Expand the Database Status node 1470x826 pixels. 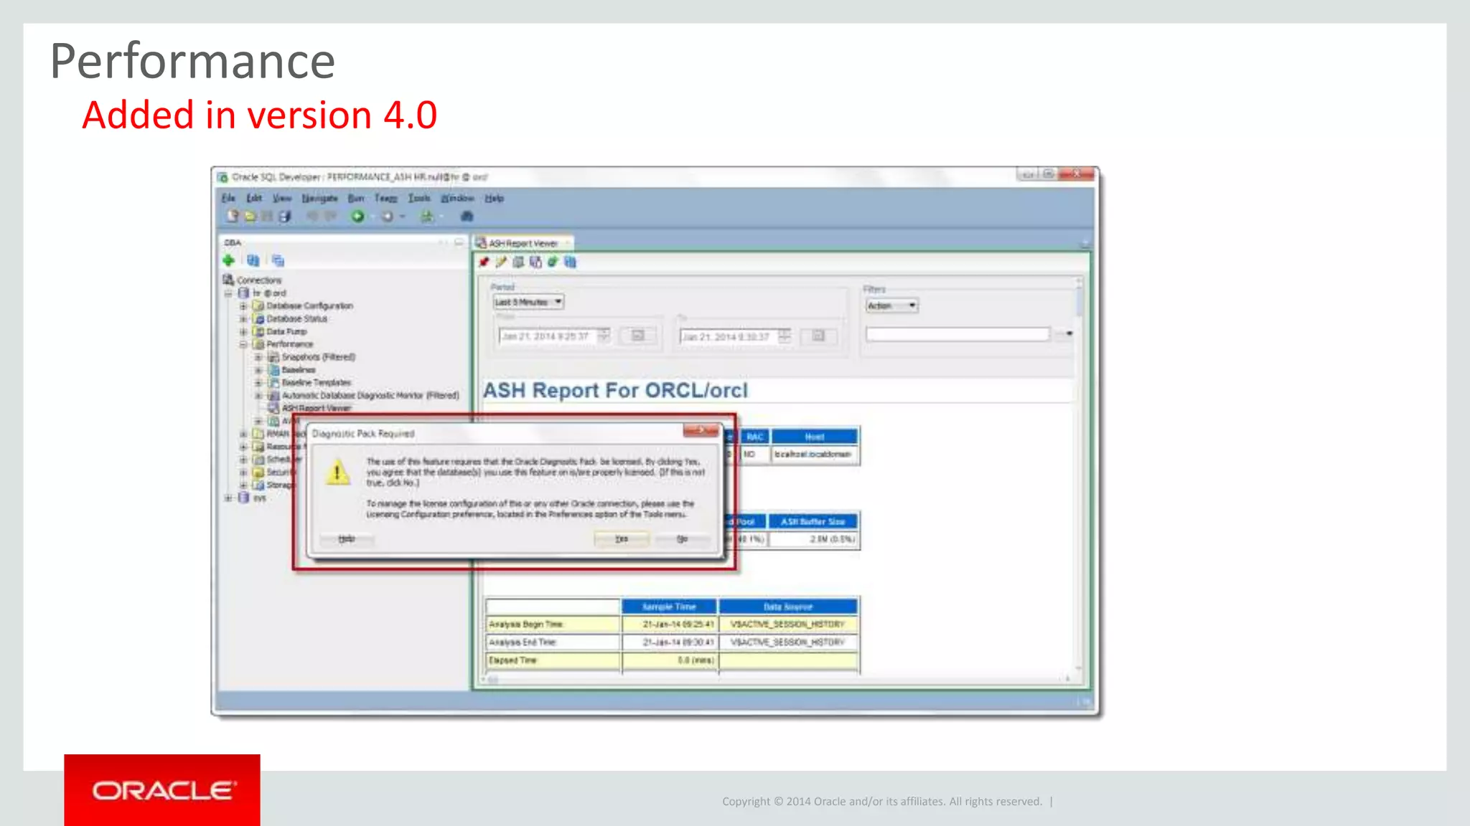(243, 319)
